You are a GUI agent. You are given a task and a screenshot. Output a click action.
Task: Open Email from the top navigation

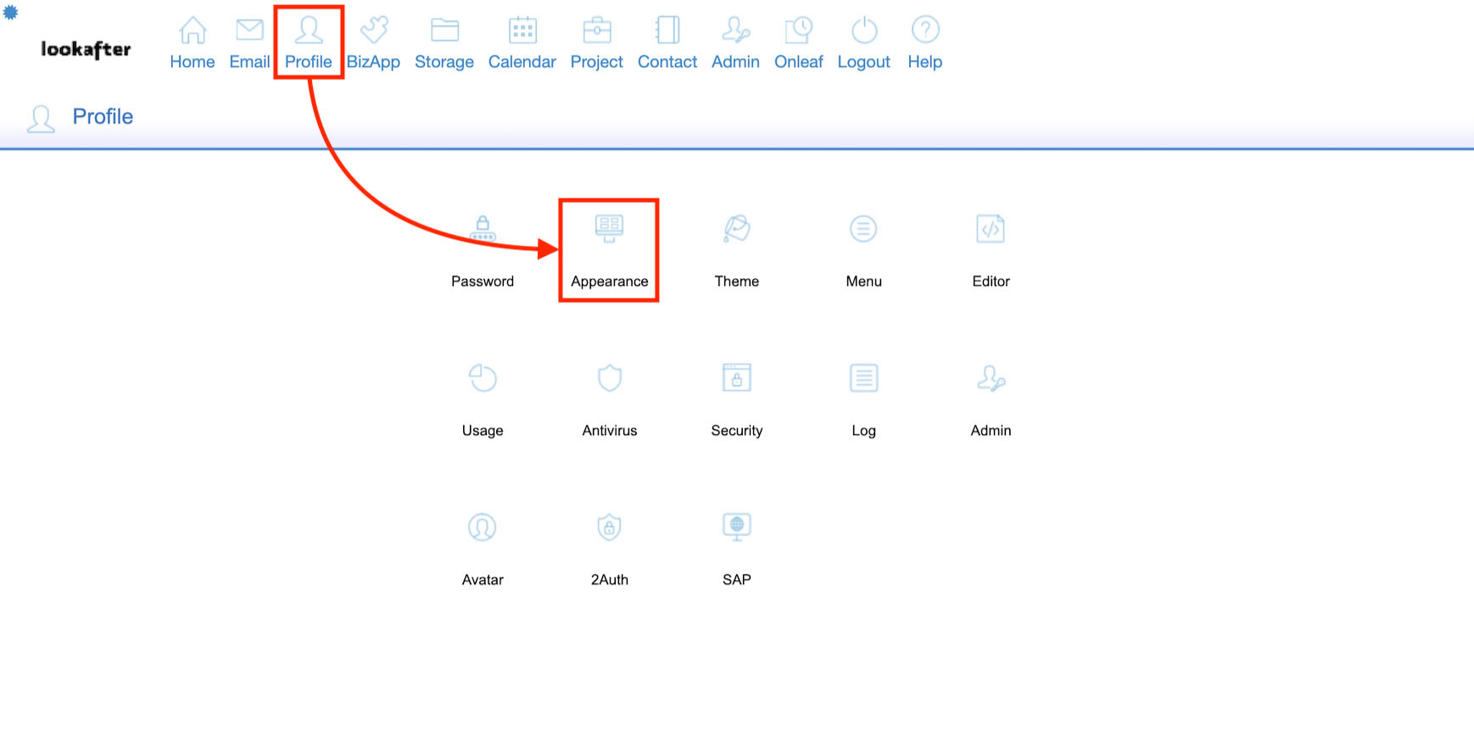pos(249,43)
